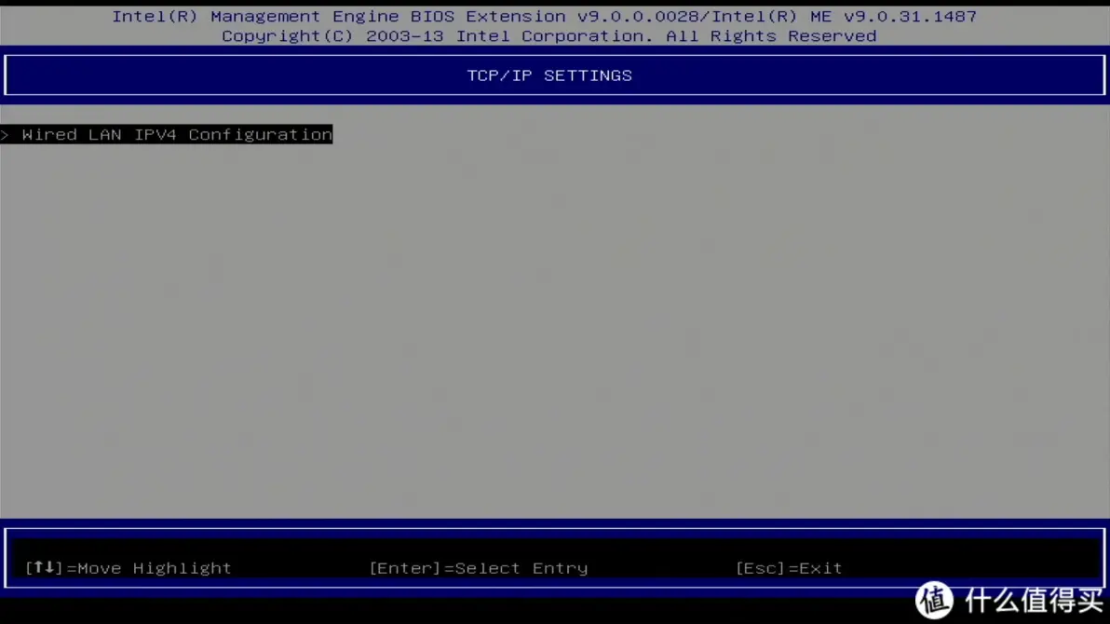Click the [Esc] key label
The image size is (1110, 624).
tap(759, 568)
